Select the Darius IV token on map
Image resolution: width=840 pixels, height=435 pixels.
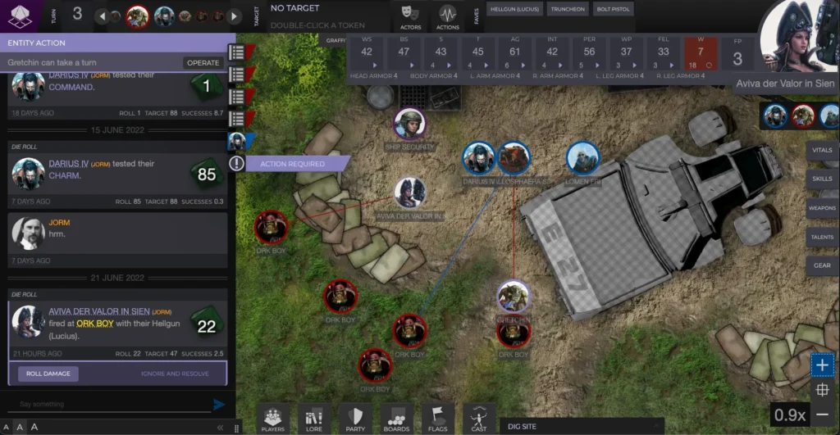[x=478, y=157]
